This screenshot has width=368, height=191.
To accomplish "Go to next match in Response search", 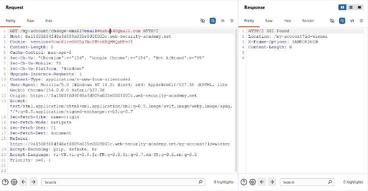I will 272,182.
